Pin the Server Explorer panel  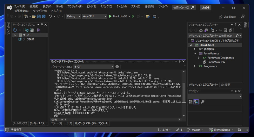click(42, 25)
